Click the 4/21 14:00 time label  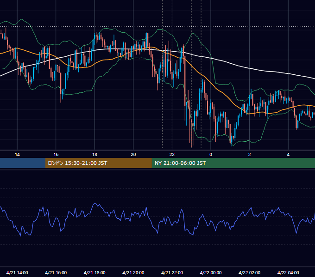coord(17,272)
